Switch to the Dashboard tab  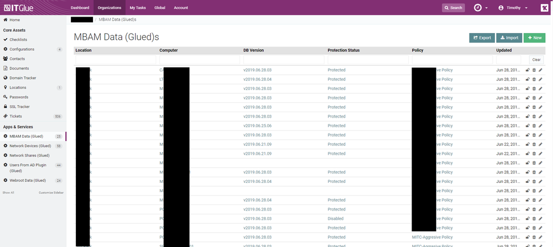80,8
